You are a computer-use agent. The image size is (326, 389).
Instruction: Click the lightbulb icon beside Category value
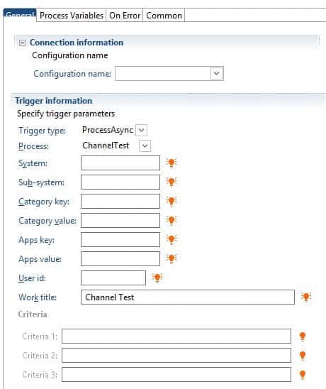[172, 220]
